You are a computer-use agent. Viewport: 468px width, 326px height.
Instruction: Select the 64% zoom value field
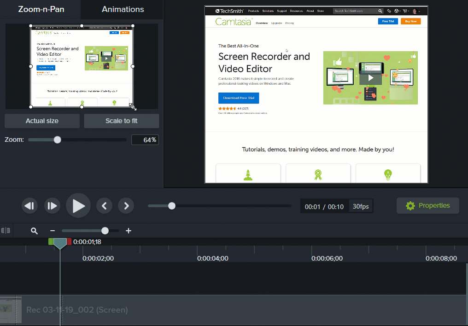pos(145,140)
